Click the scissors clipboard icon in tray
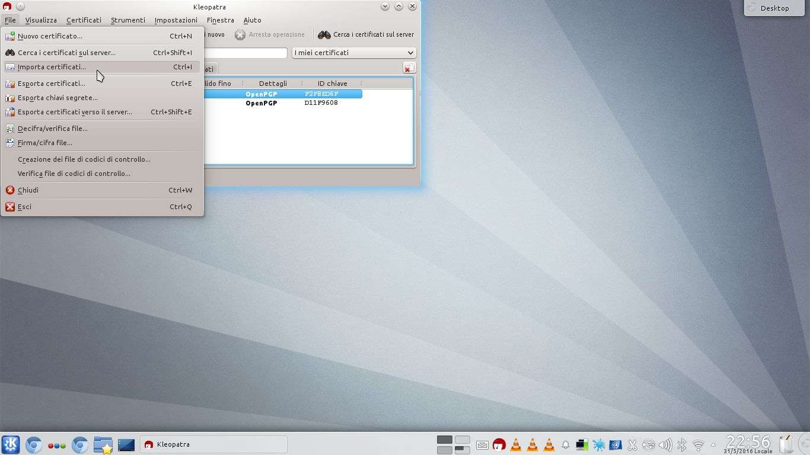The image size is (810, 455). [632, 444]
